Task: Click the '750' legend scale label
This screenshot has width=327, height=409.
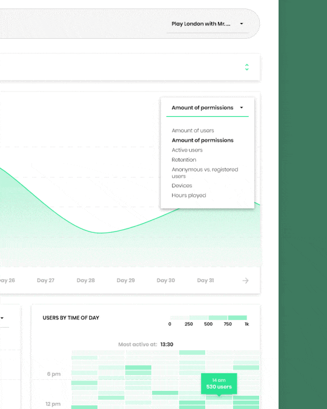Action: pyautogui.click(x=228, y=324)
